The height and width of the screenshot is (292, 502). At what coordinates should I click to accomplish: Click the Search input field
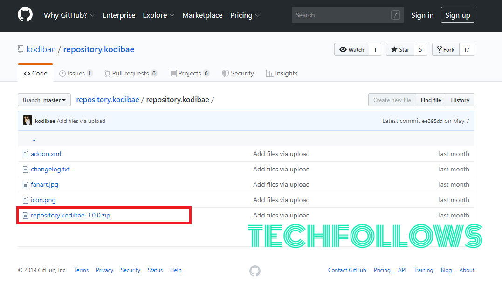(347, 15)
